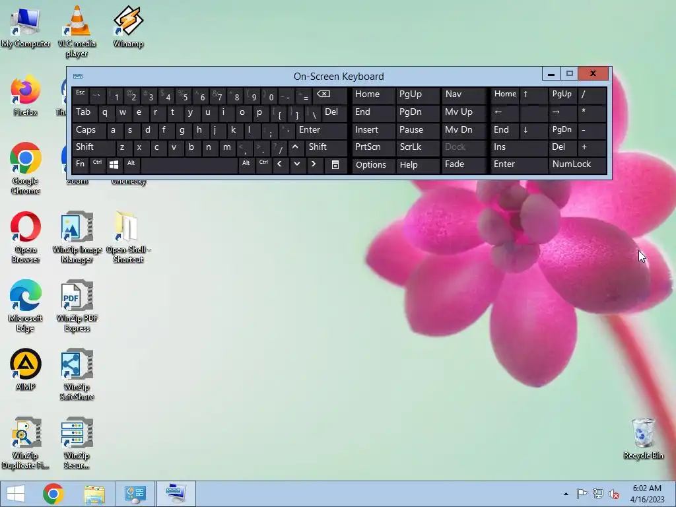Click the main Enter key

click(321, 130)
